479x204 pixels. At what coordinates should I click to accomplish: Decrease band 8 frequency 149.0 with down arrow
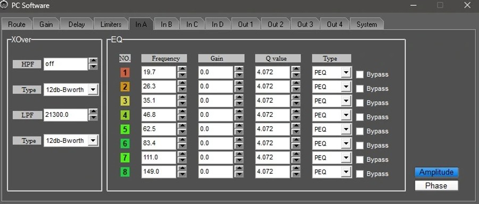pos(182,175)
